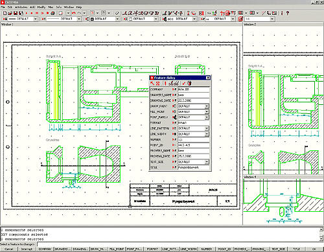Open the Help menu
This screenshot has width=324, height=252.
click(79, 7)
